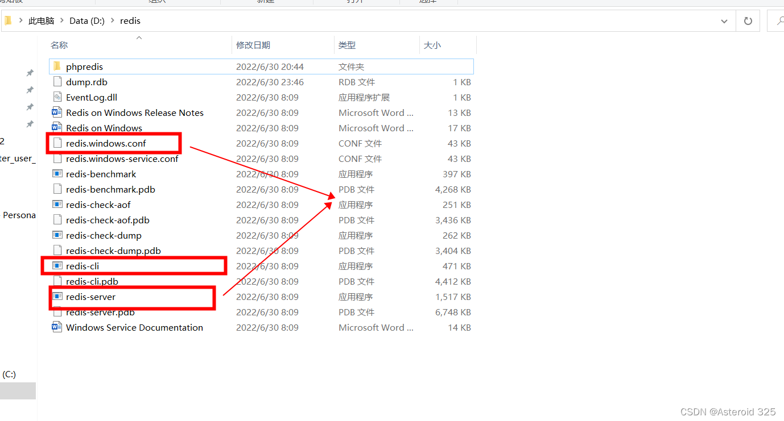Click the redis-check-aof application icon
Image resolution: width=784 pixels, height=421 pixels.
[57, 205]
